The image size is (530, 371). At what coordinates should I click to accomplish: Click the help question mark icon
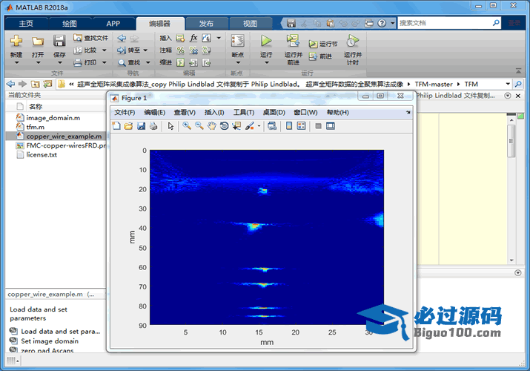point(382,23)
